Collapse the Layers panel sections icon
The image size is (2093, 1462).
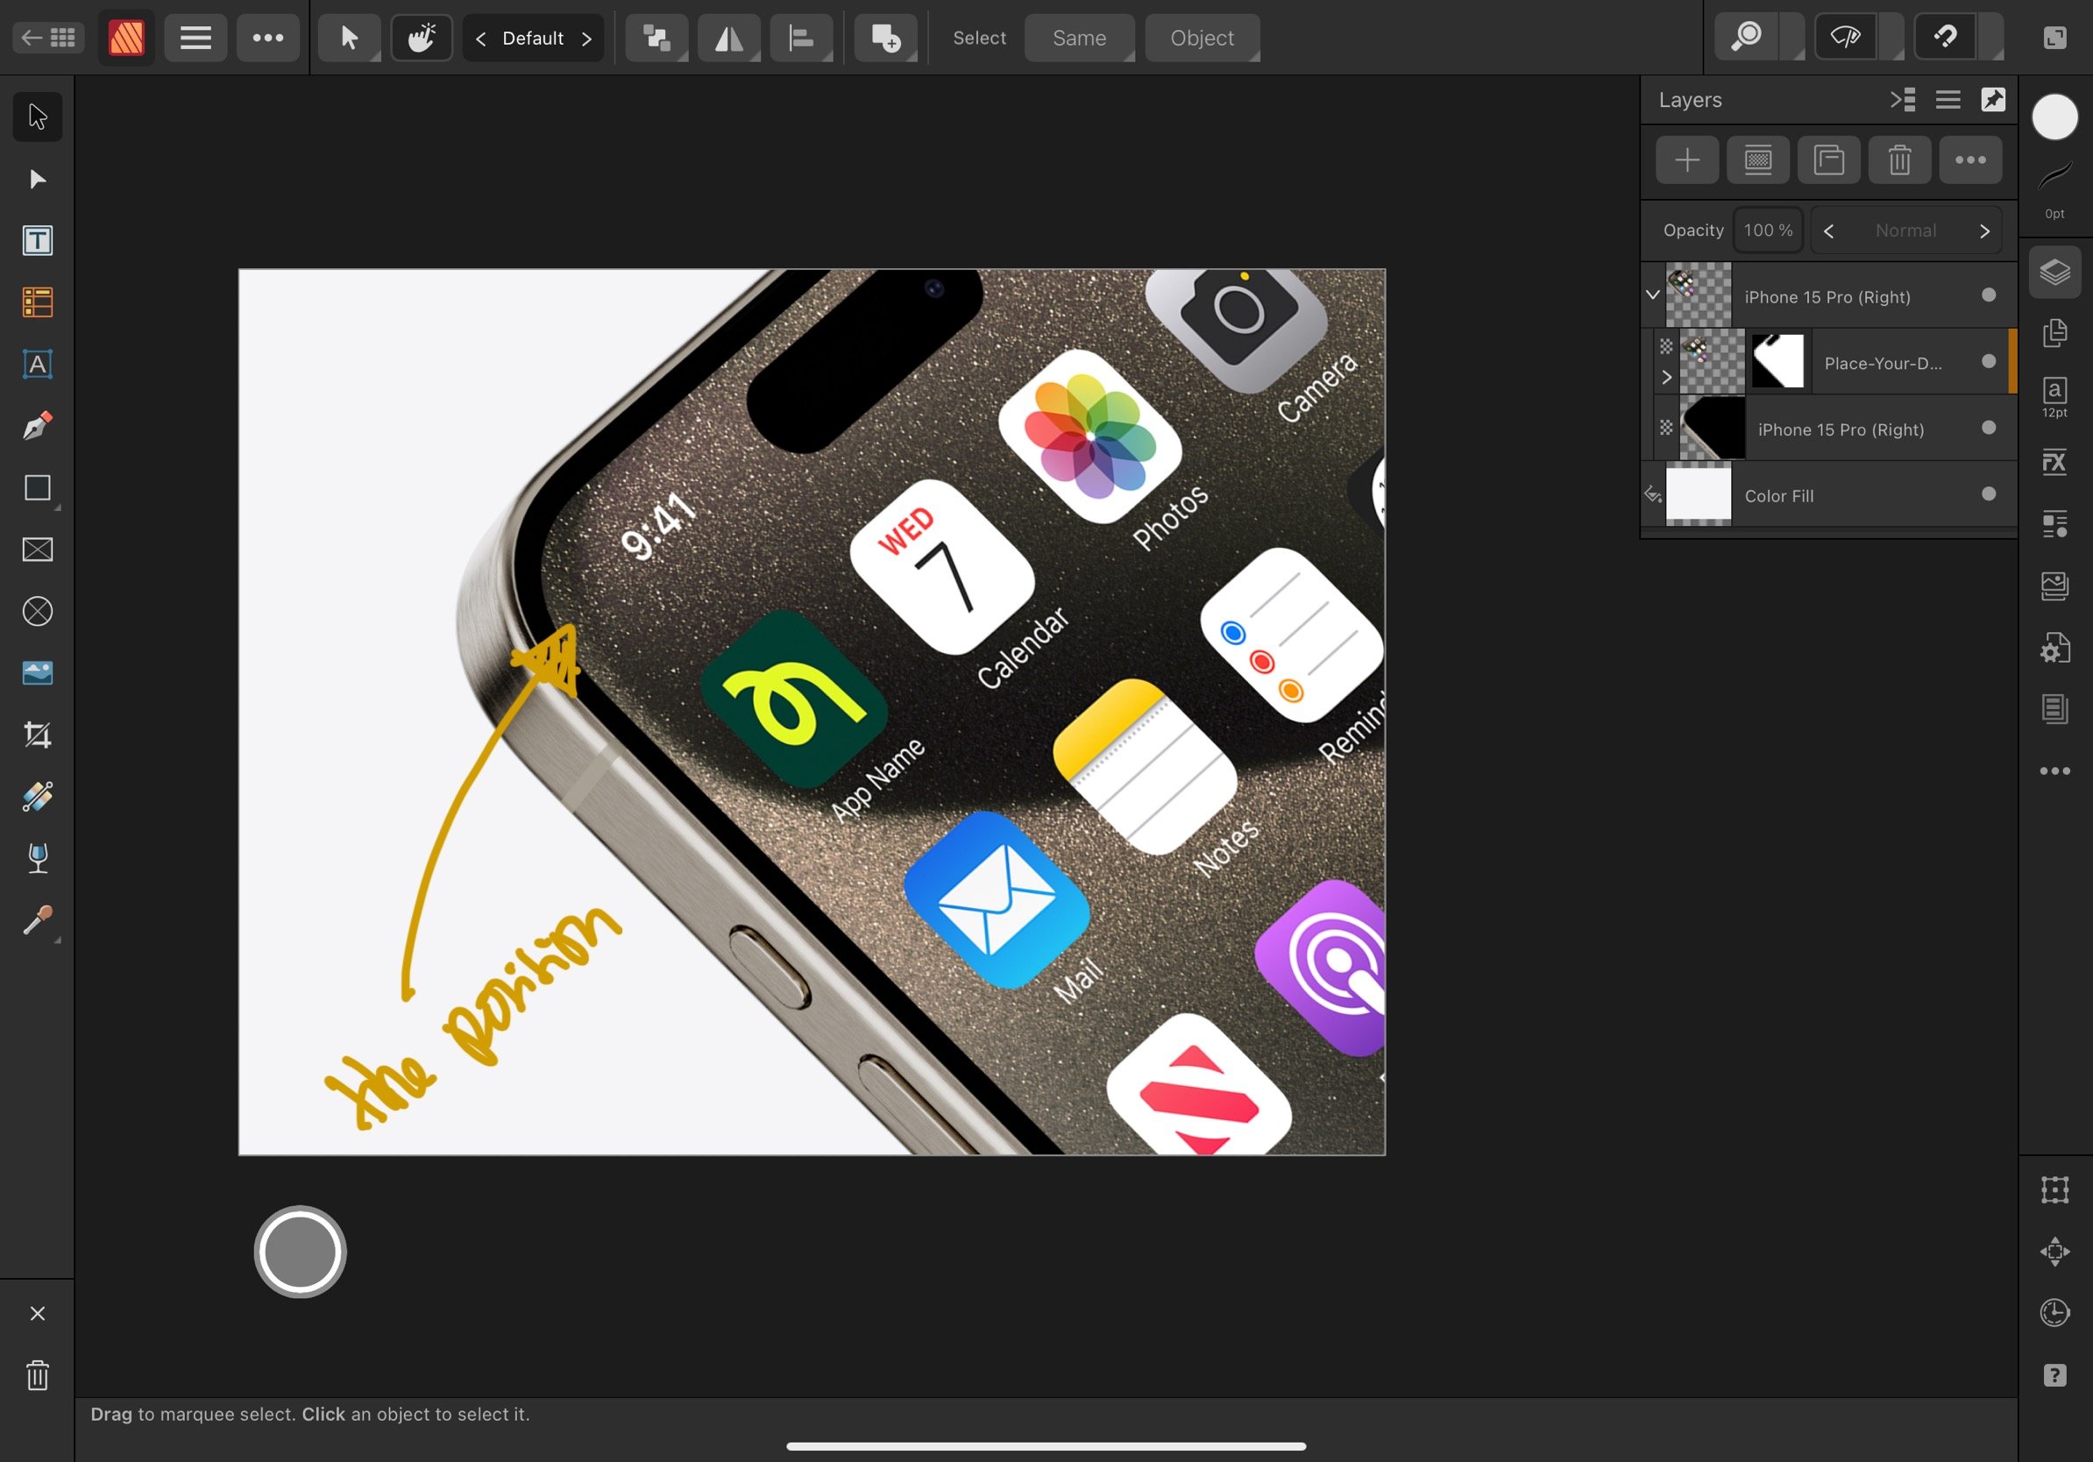[1903, 99]
